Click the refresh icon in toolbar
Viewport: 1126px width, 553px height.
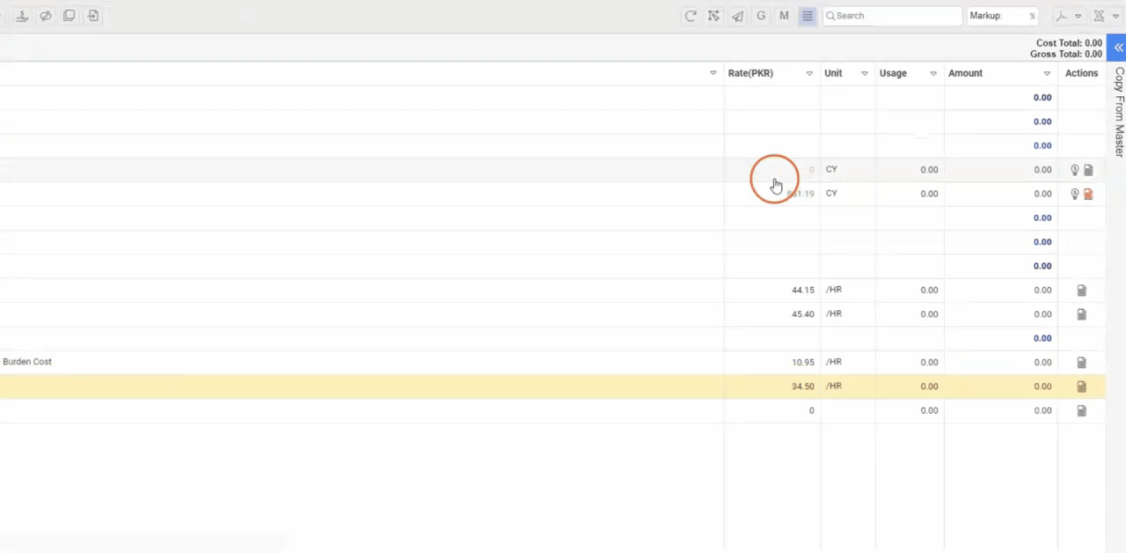690,16
